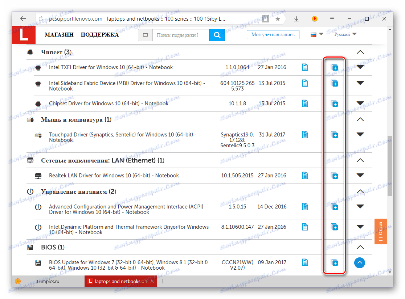Click the scrollbar up arrow
This screenshot has height=299, width=405.
tap(390, 29)
